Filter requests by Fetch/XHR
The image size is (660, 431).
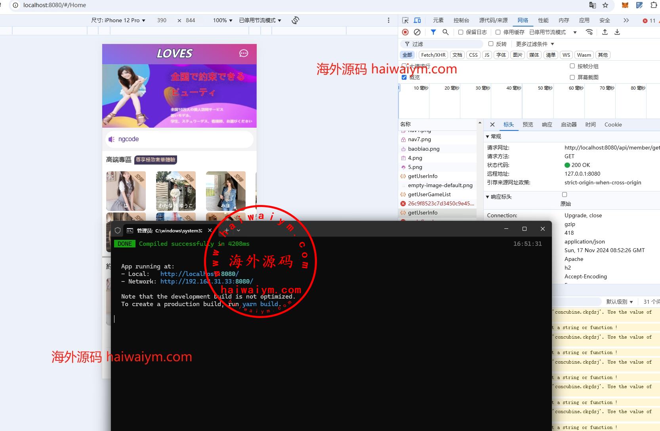(x=433, y=55)
